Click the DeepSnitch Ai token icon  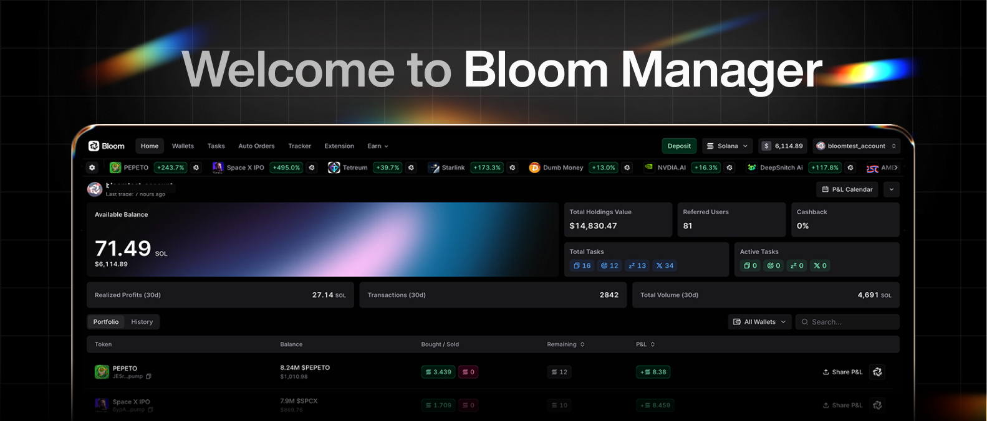pos(752,168)
